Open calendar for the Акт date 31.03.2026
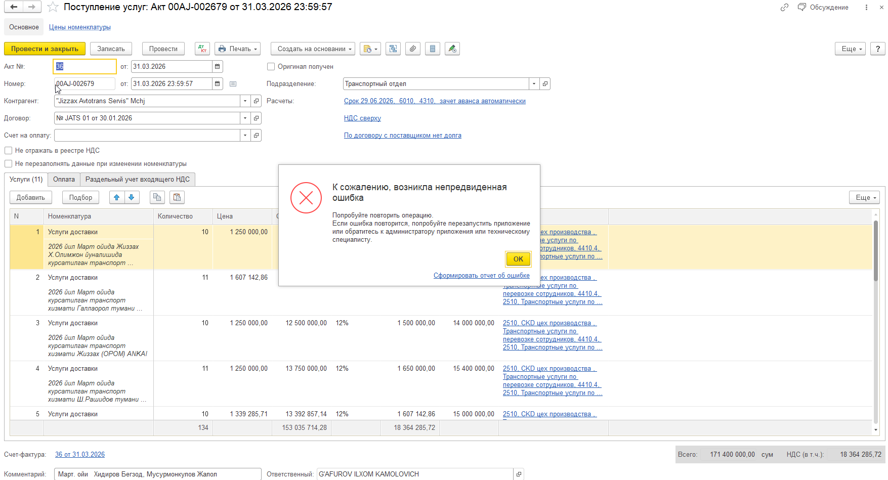Image resolution: width=888 pixels, height=480 pixels. (x=218, y=66)
